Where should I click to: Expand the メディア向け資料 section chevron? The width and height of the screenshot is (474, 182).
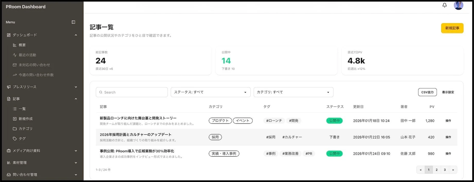tap(76, 151)
